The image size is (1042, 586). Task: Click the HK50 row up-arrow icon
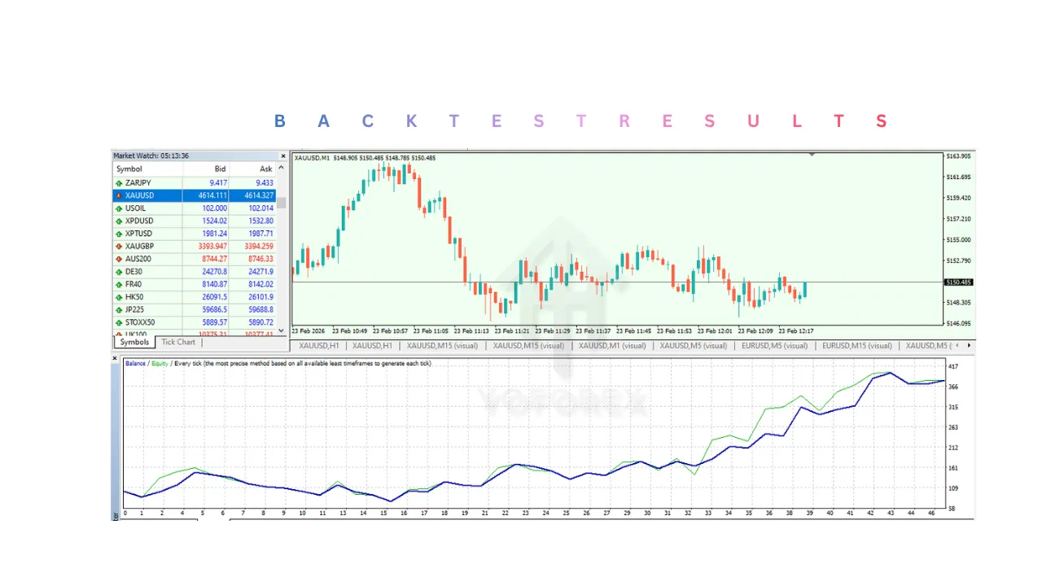click(x=119, y=297)
